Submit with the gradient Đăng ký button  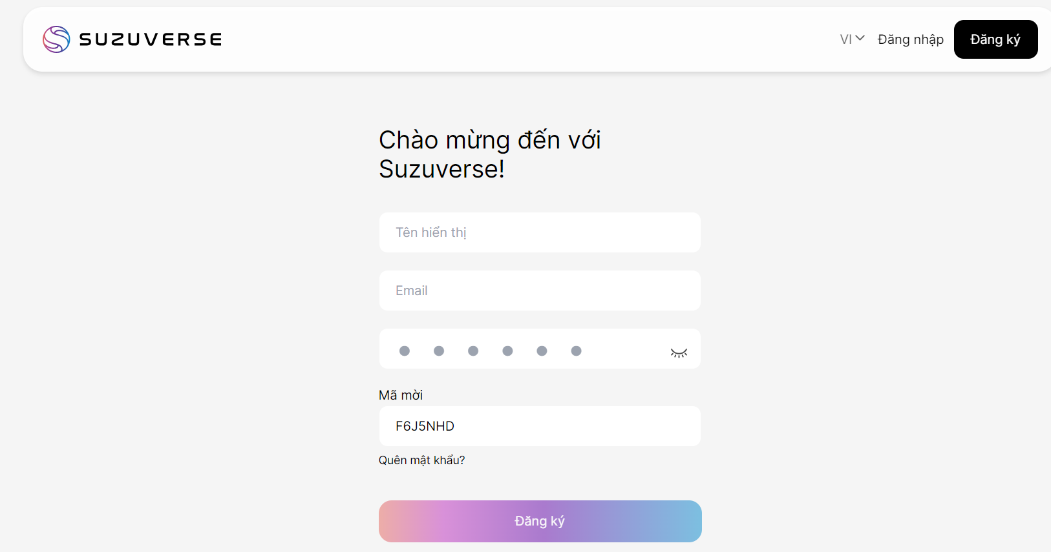[540, 521]
